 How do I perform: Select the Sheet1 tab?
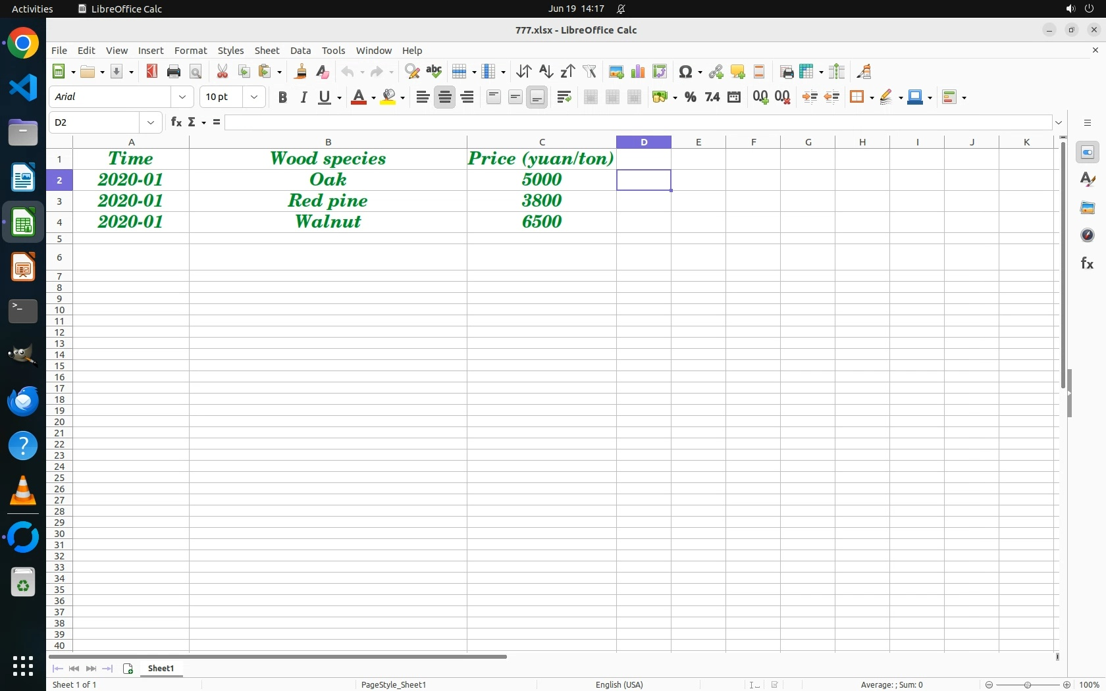tap(161, 669)
